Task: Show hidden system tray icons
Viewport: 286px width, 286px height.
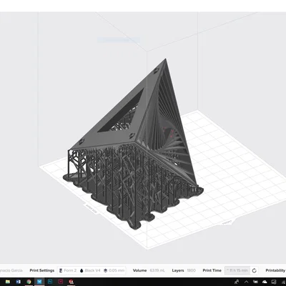Action: tap(246, 282)
